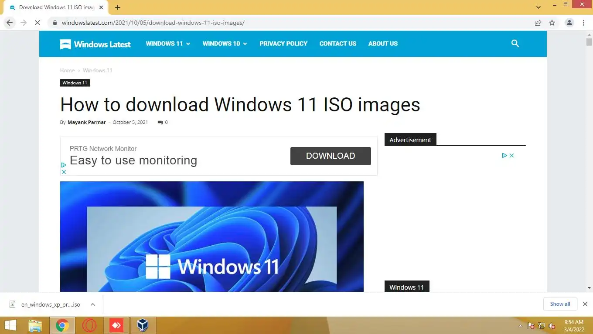593x334 pixels.
Task: Click the padlock site info icon
Action: point(54,23)
